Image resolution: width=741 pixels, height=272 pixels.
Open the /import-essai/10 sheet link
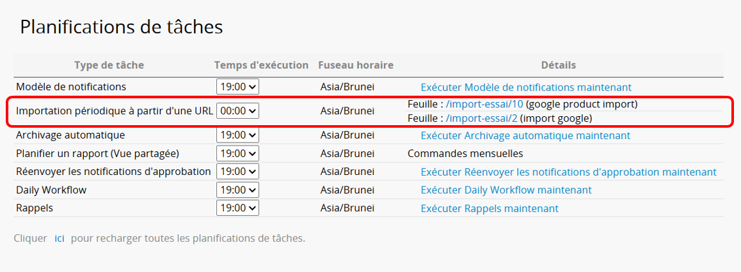(484, 104)
